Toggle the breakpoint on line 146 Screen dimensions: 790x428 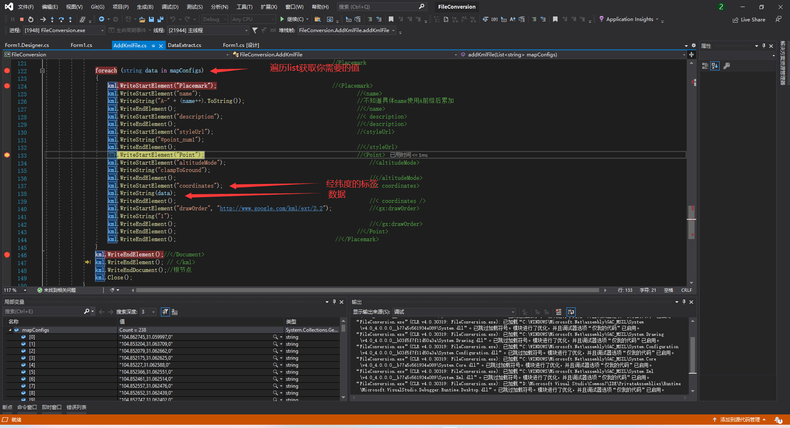pyautogui.click(x=7, y=255)
